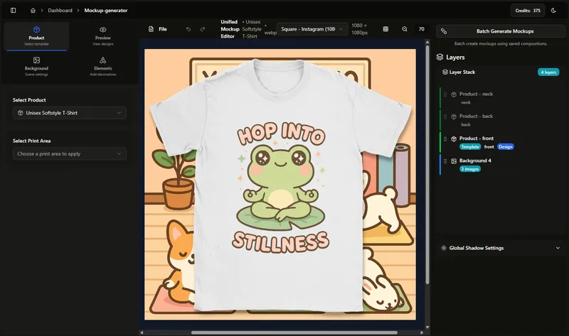Click the Design tag on front layer
The height and width of the screenshot is (336, 569).
506,147
